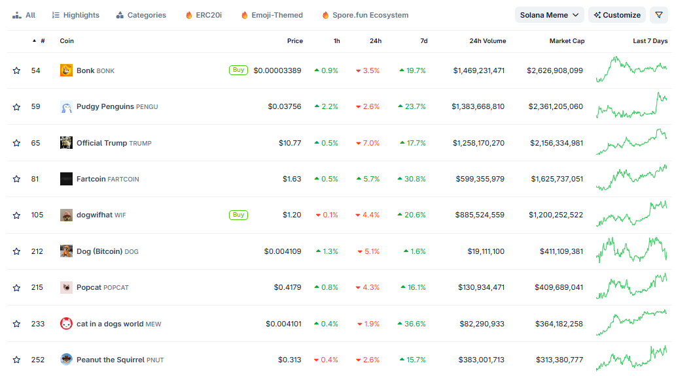Click Official Trump price $10.77
This screenshot has width=691, height=376.
(290, 143)
